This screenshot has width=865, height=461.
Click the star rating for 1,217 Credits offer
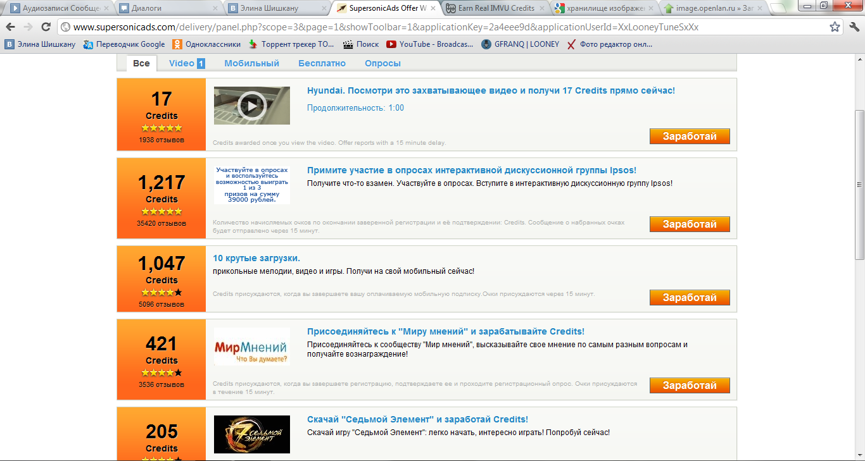[161, 211]
